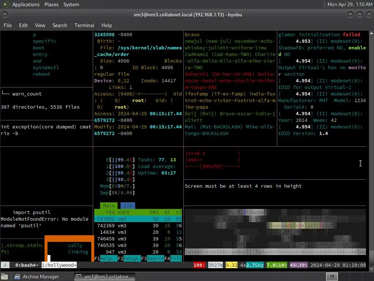The image size is (374, 281).
Task: Click the [SHA256] key art label
Action: (211, 166)
